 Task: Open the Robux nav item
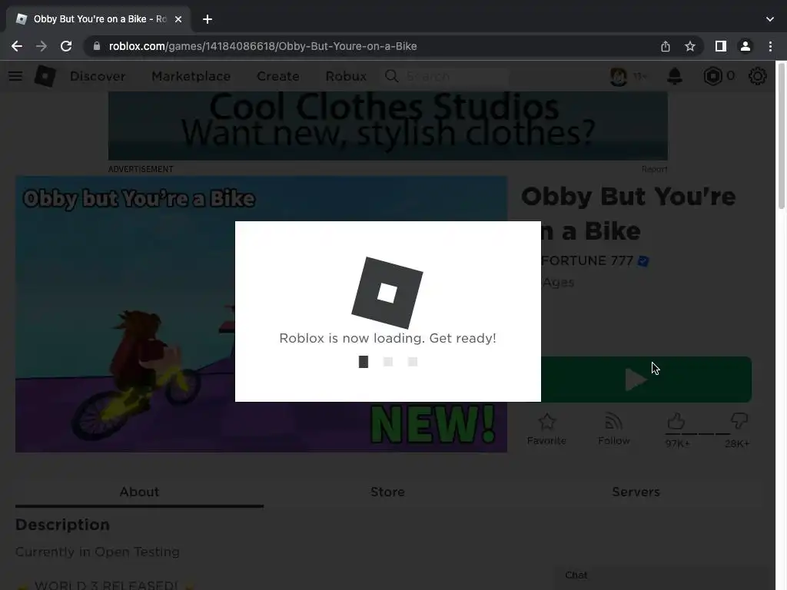(x=346, y=76)
